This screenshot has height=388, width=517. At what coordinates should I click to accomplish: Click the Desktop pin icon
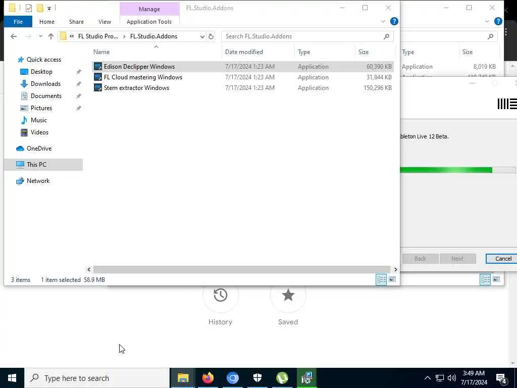[78, 72]
